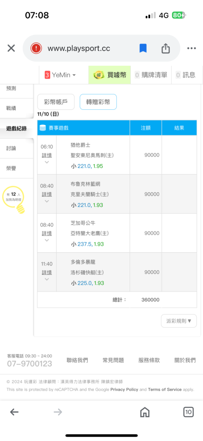Go back with the browser back arrow

[x=14, y=412]
